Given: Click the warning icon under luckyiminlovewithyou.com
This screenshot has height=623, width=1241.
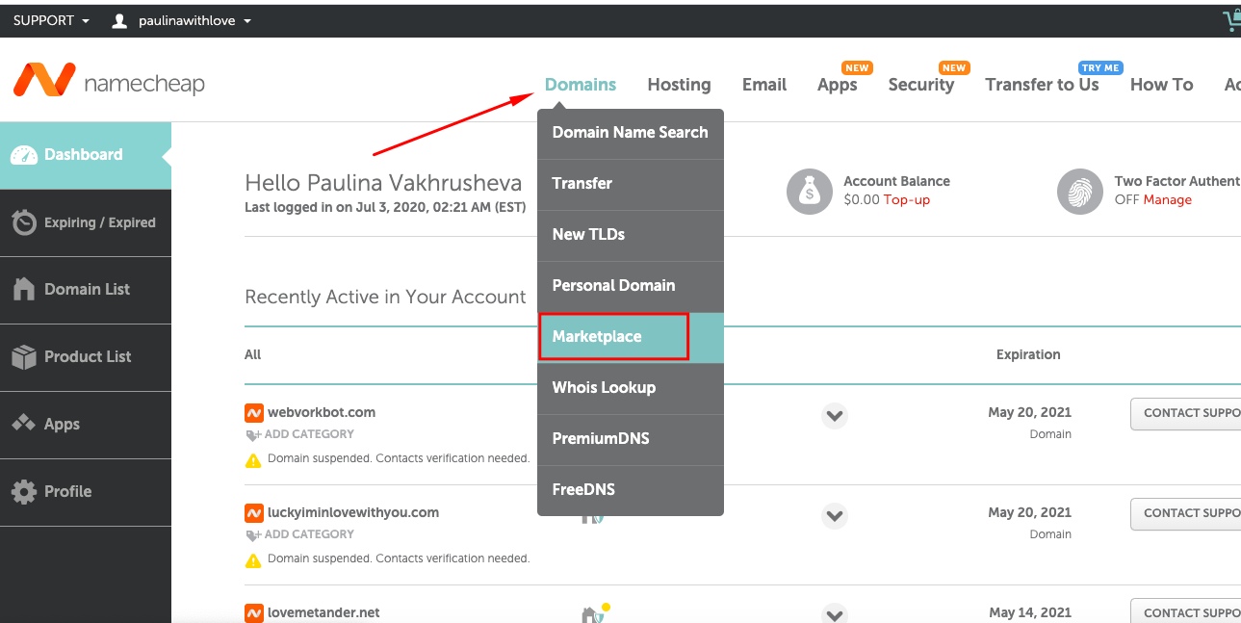Looking at the screenshot, I should click(x=253, y=559).
